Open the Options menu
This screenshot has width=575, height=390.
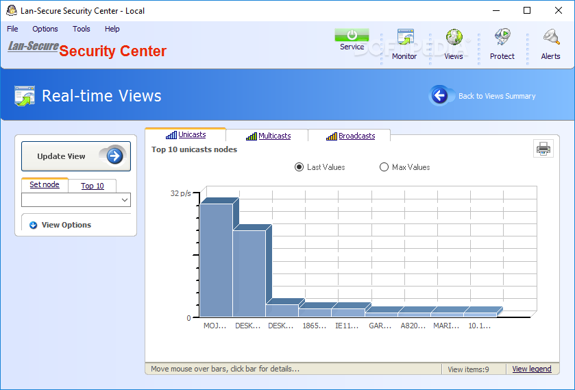point(45,29)
